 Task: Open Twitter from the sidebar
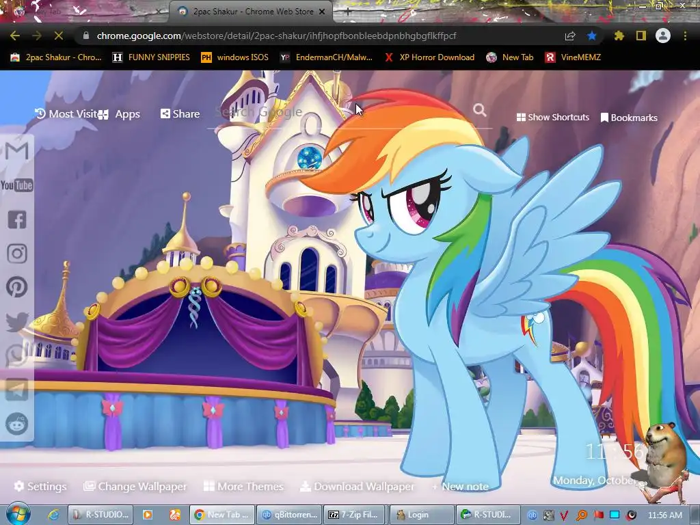tap(17, 321)
